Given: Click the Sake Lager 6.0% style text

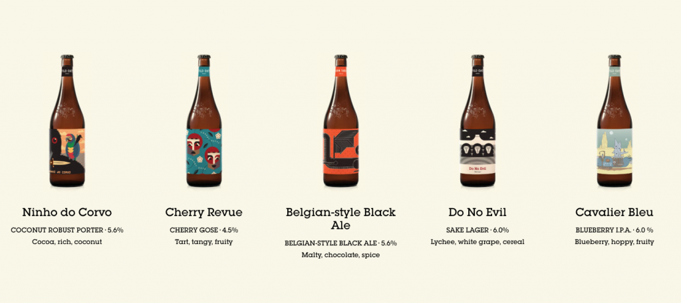Looking at the screenshot, I should pyautogui.click(x=477, y=230).
